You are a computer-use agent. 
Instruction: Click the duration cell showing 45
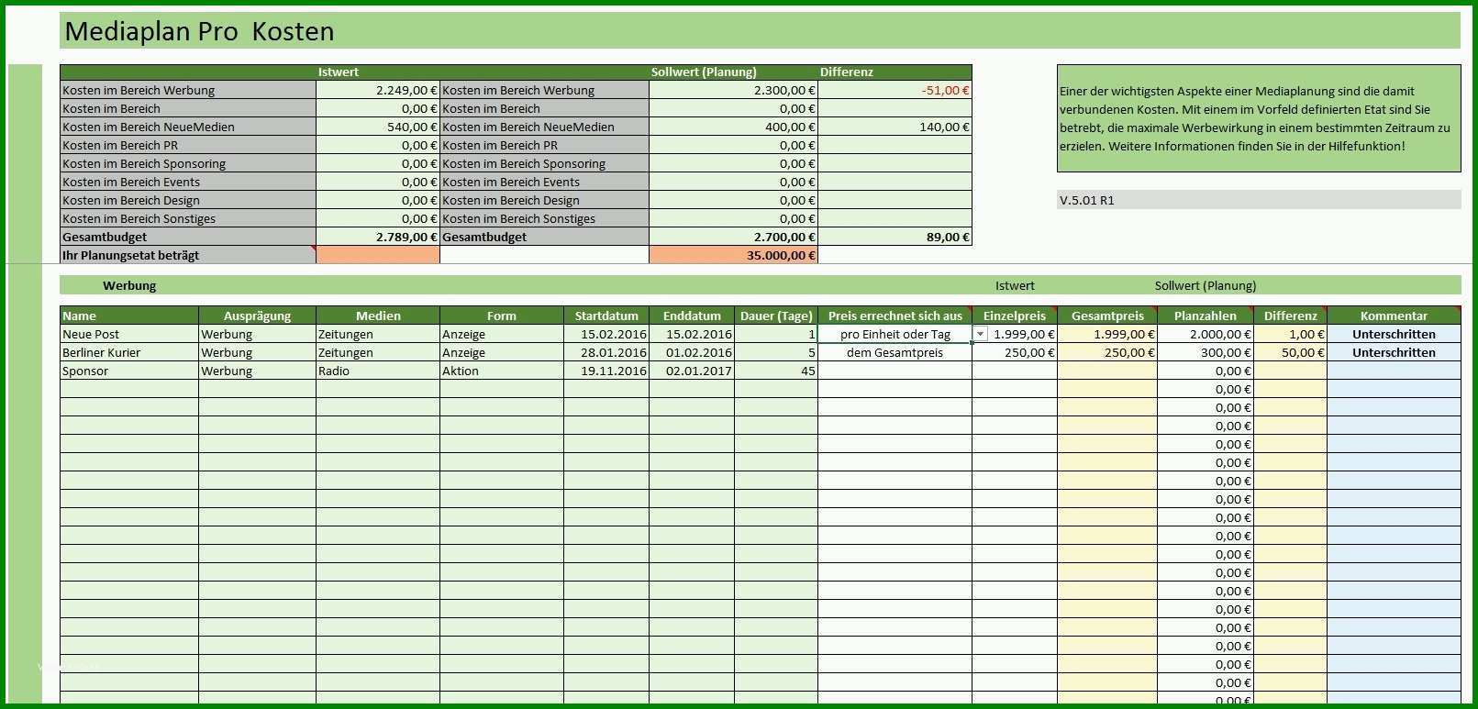(x=776, y=371)
